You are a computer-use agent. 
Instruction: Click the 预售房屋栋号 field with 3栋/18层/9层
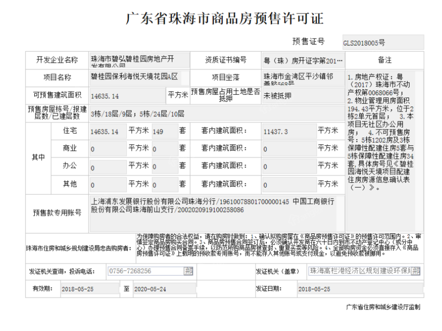tap(217, 114)
